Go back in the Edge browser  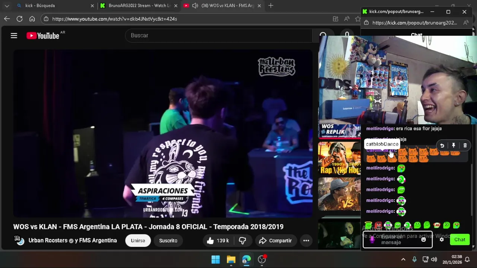point(7,19)
